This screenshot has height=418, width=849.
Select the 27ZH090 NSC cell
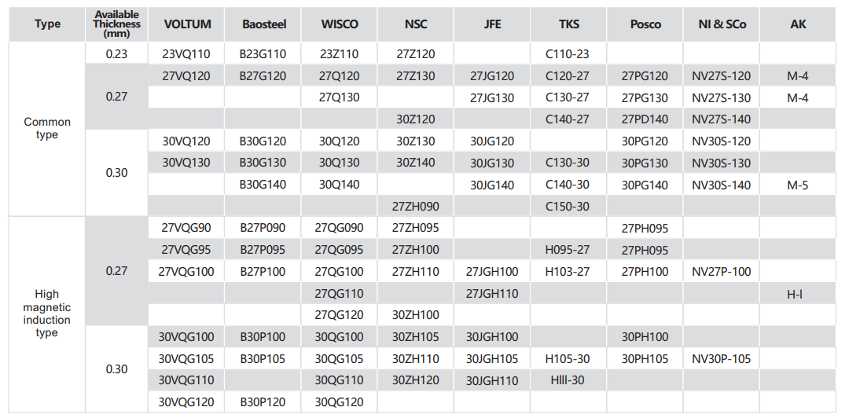click(x=416, y=207)
